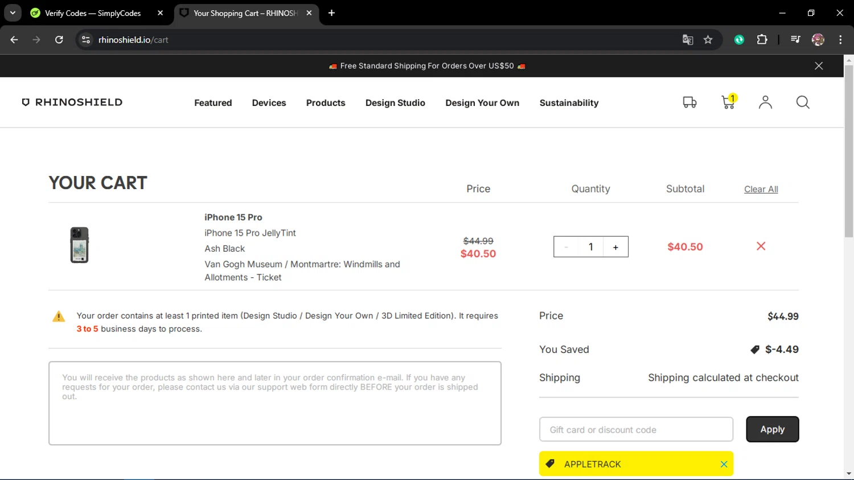Decrease item quantity with minus button
The image size is (854, 480).
click(566, 247)
